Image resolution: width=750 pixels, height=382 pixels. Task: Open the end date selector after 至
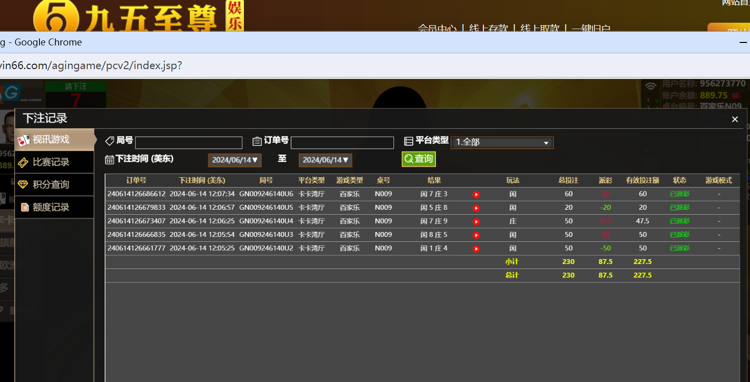tap(325, 160)
